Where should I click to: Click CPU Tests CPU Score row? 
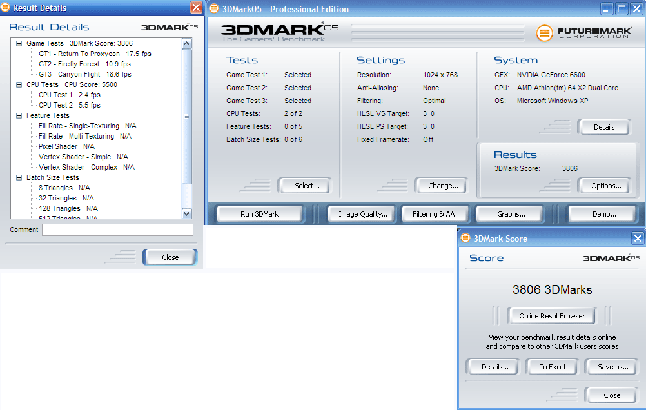click(x=72, y=84)
